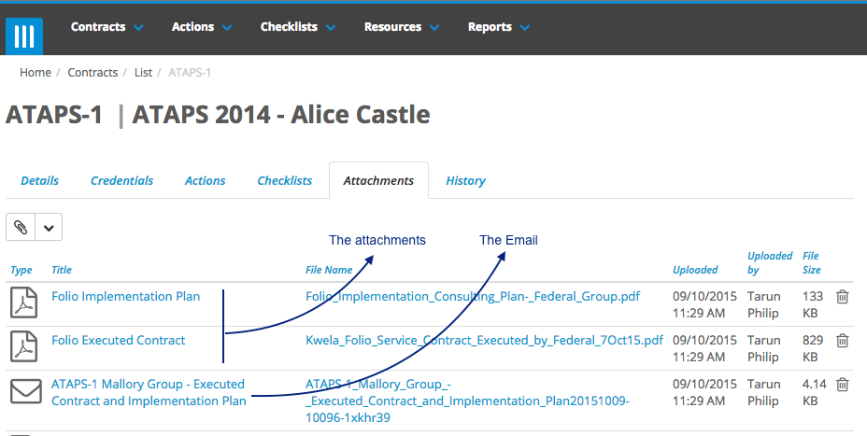
Task: Open the Actions menu in the top navigation
Action: click(x=201, y=27)
